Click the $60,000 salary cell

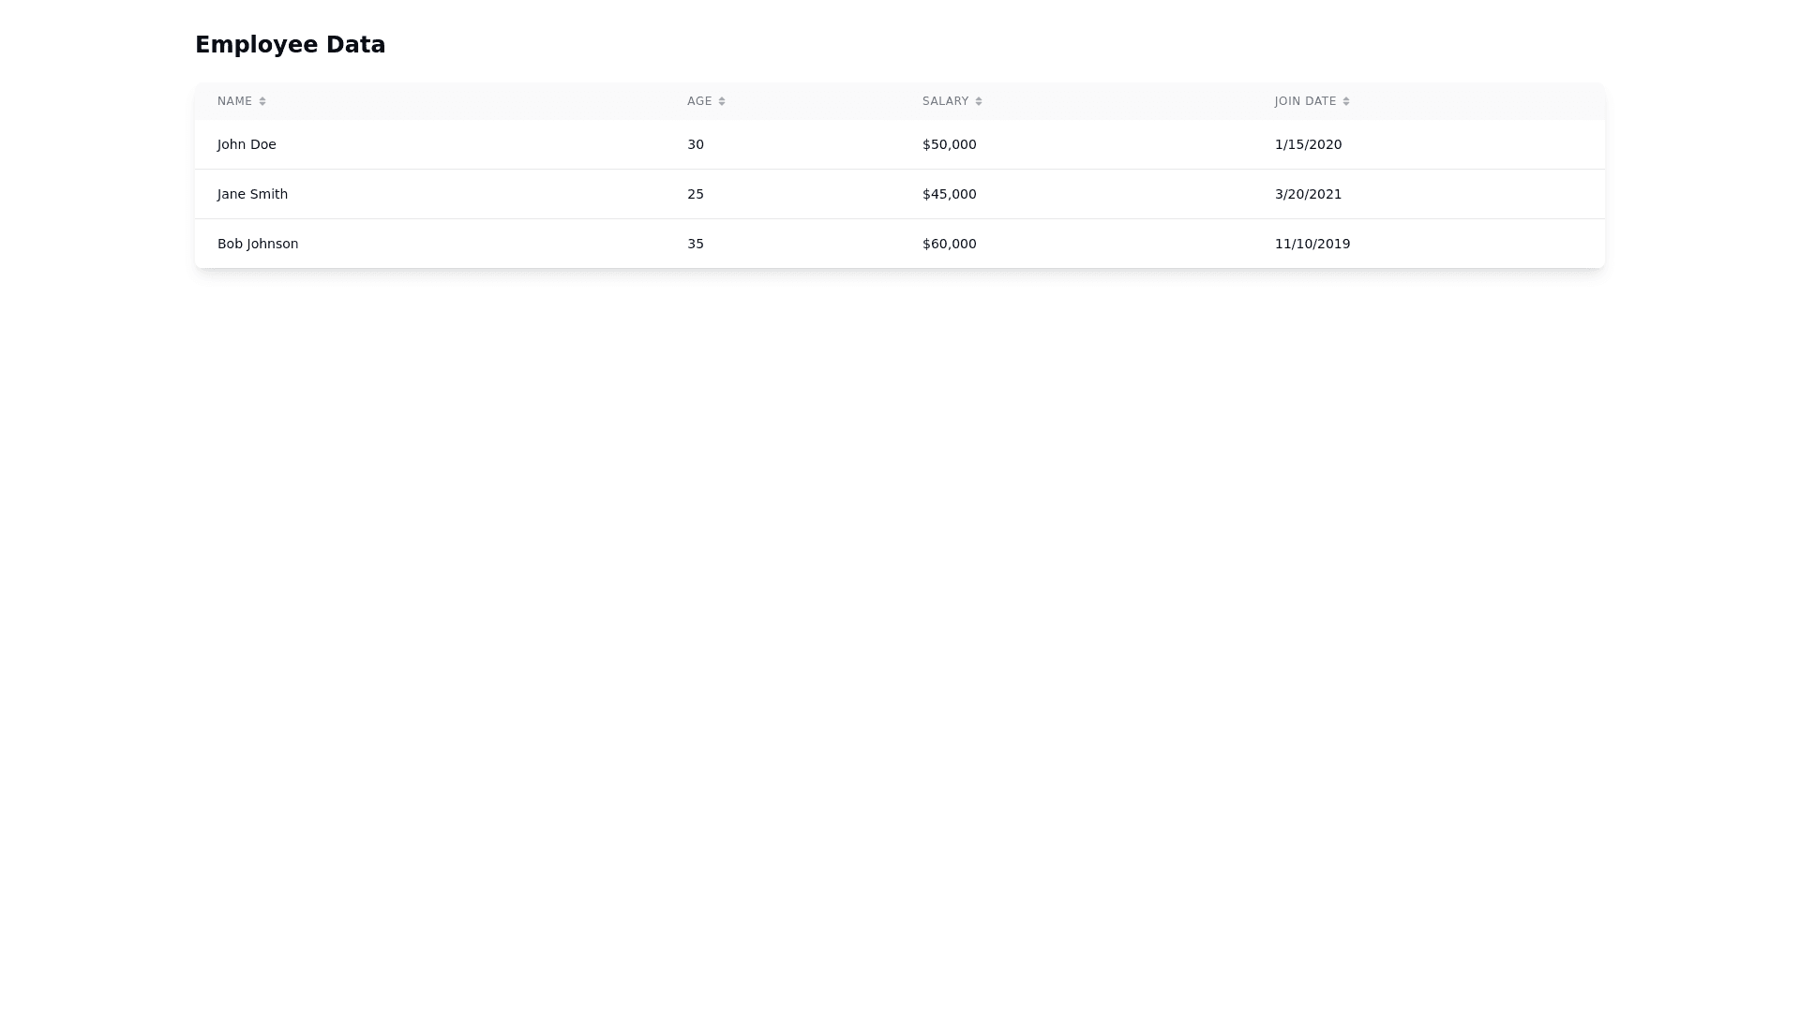click(949, 244)
